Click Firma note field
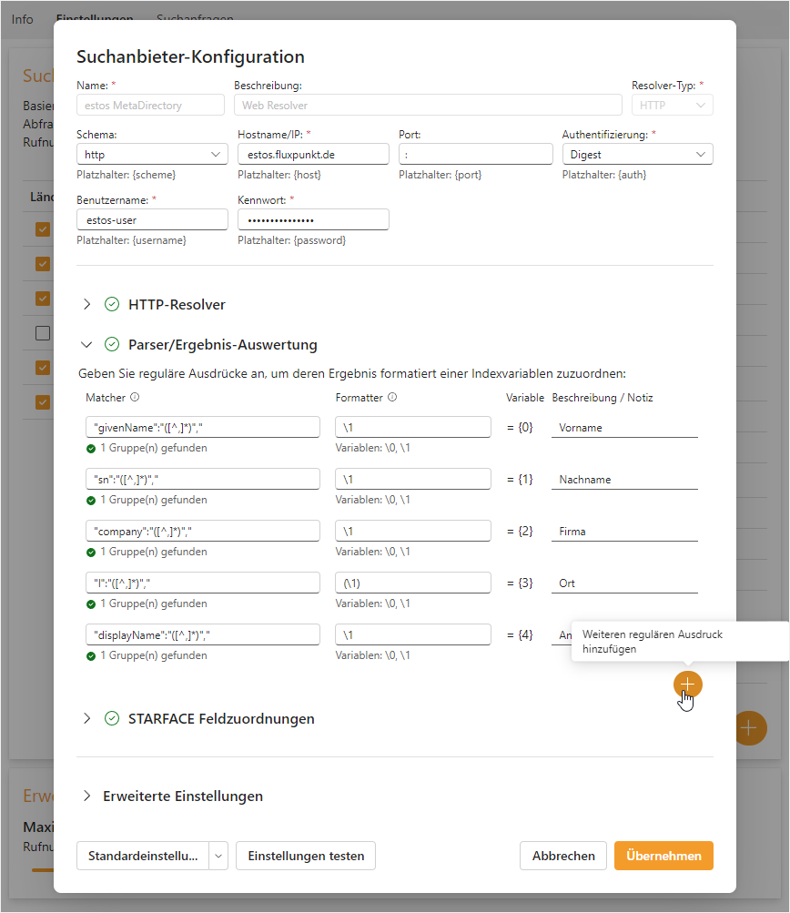This screenshot has width=790, height=913. click(624, 531)
